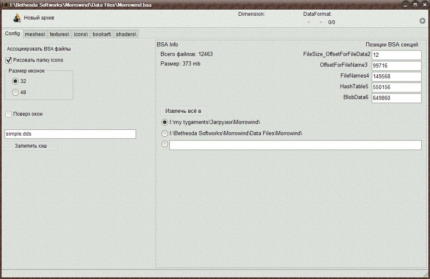430x279 pixels.
Task: Open the meshes\ tab
Action: 35,34
